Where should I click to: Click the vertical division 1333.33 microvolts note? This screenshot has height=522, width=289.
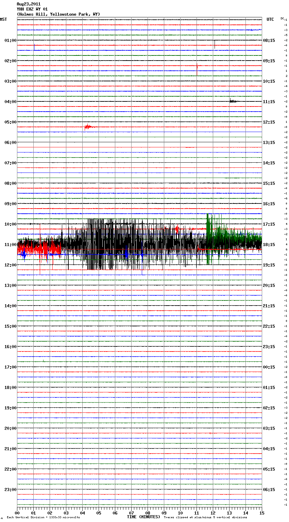[43, 517]
